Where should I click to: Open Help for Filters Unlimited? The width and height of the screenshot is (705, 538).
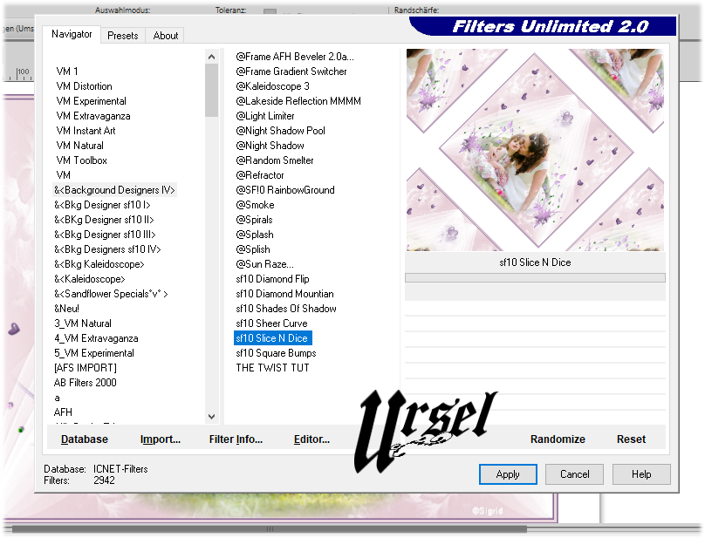click(x=641, y=474)
